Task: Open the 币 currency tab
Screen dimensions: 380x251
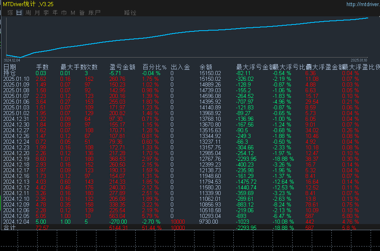Action: 64,13
